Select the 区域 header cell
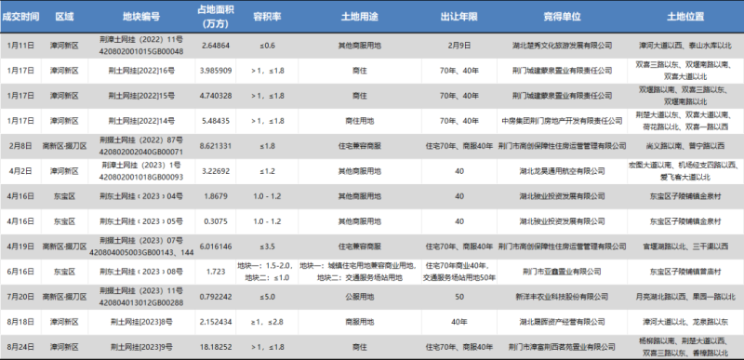Screen dimensions: 744x360 coord(64,16)
